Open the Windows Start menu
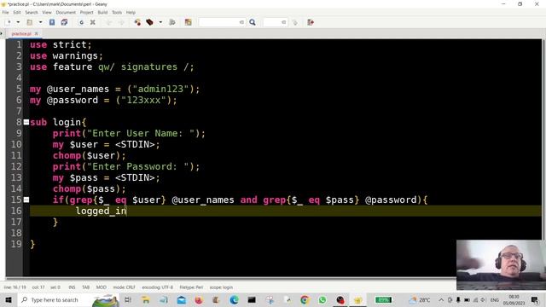This screenshot has width=546, height=307. click(9, 299)
